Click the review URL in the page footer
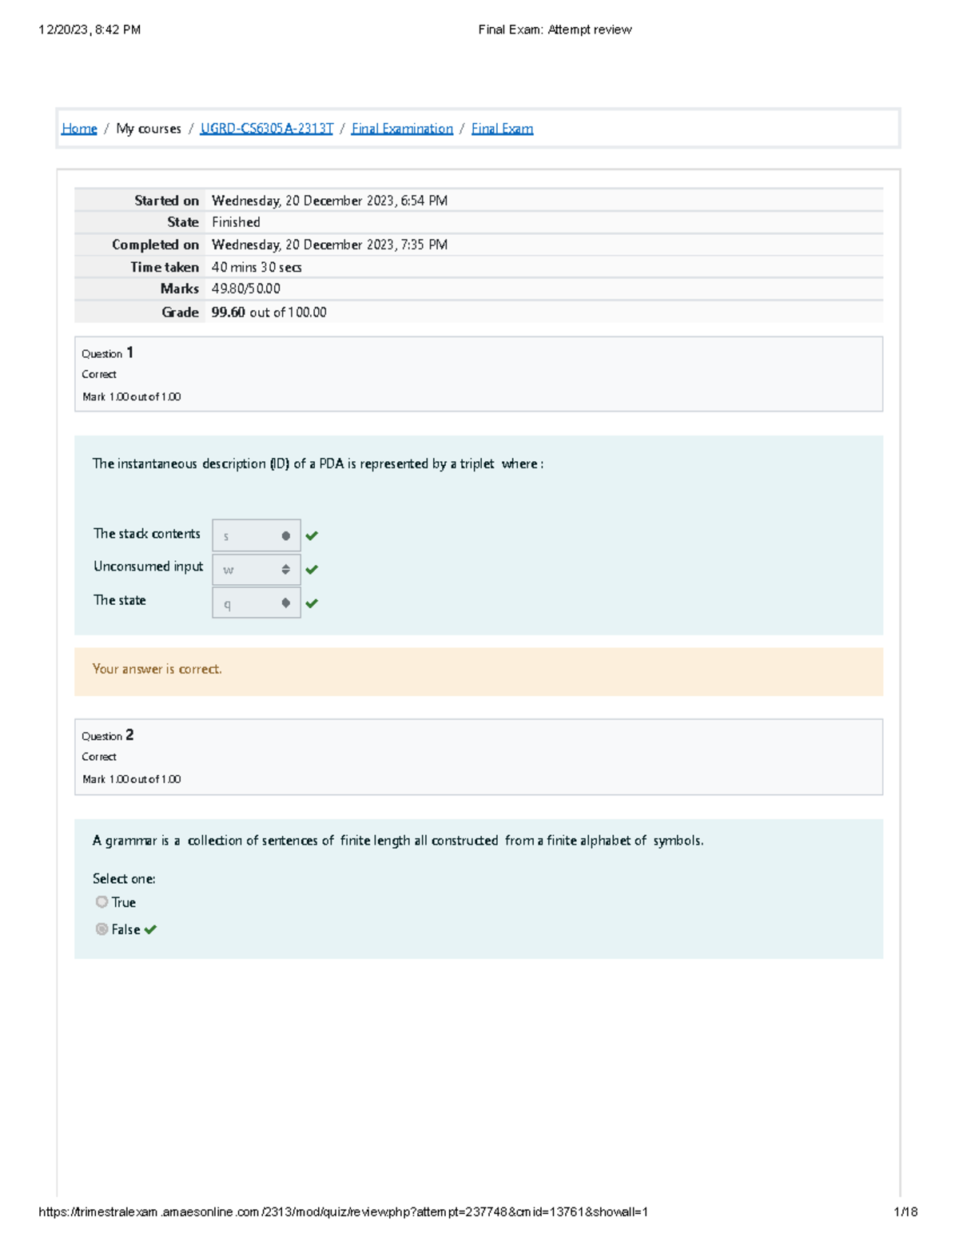Screen dimensions: 959x1241 [343, 1212]
